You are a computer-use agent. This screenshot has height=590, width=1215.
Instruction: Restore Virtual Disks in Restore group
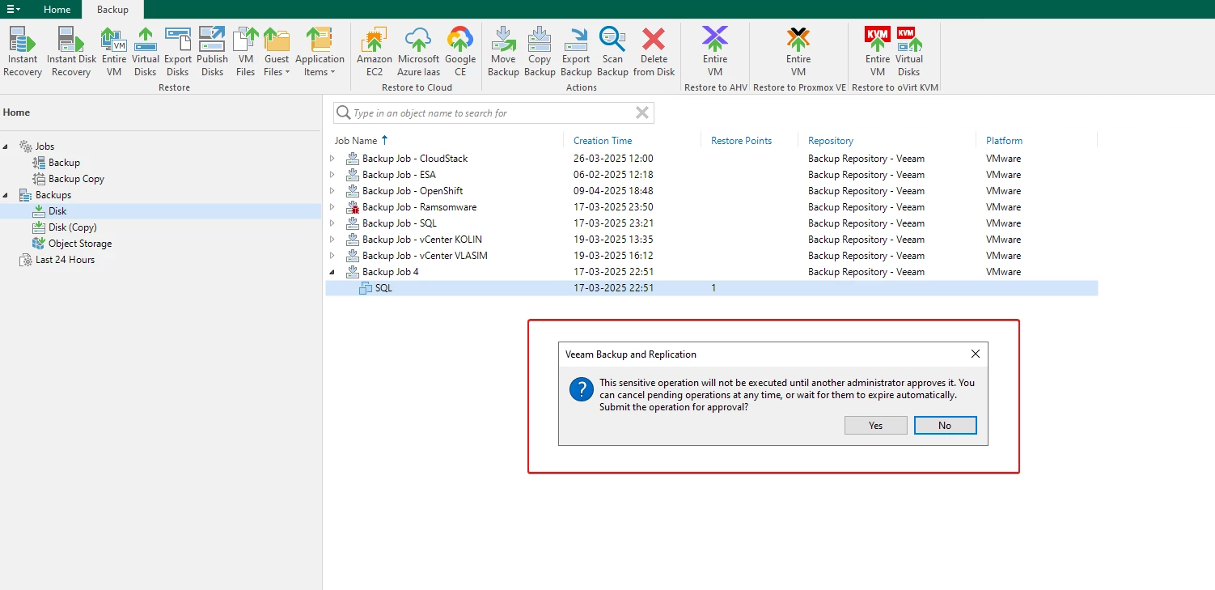pos(146,52)
